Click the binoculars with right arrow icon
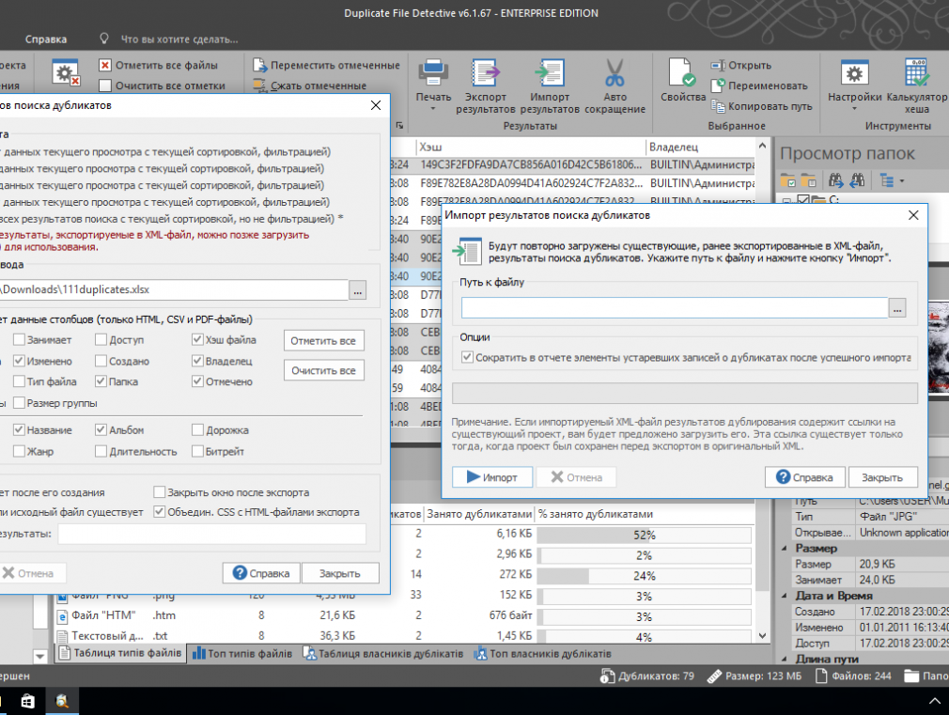Viewport: 949px width, 715px height. [x=836, y=180]
